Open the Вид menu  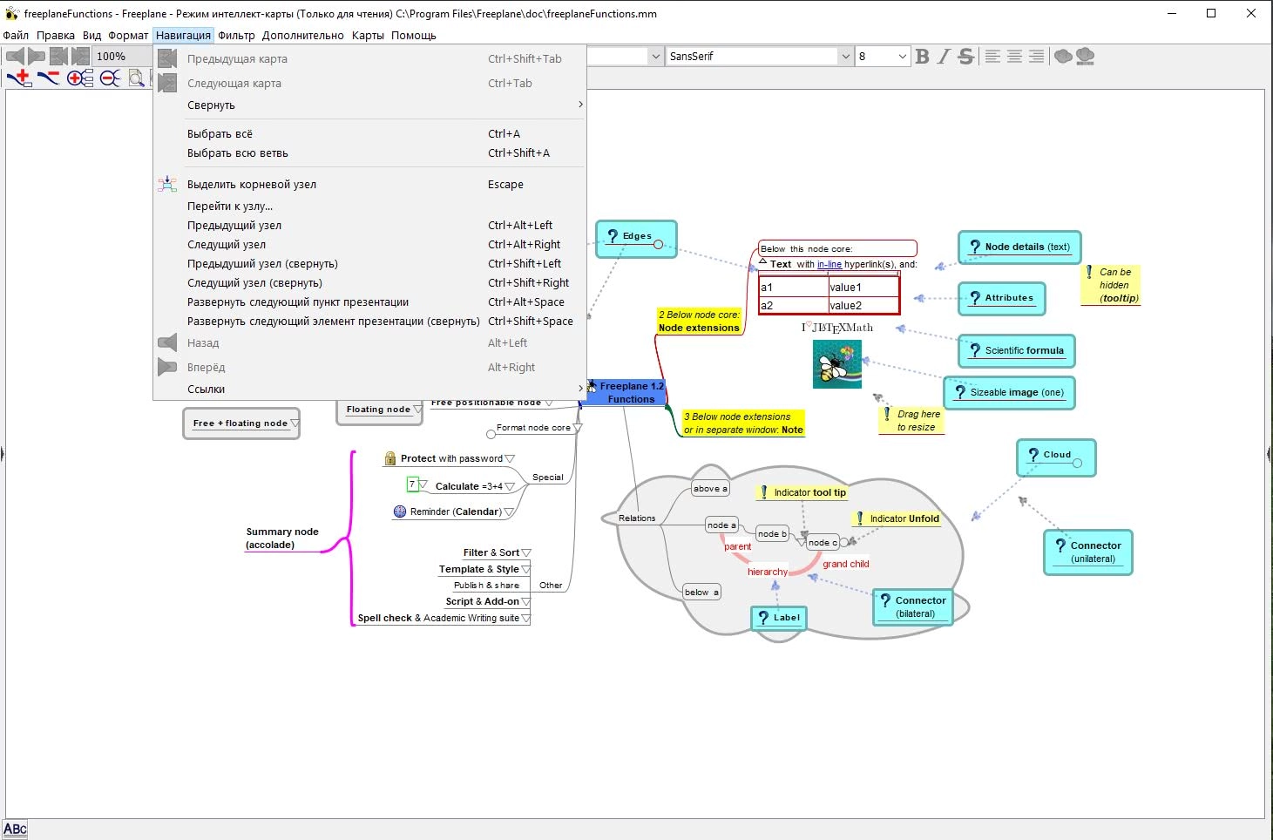coord(91,36)
